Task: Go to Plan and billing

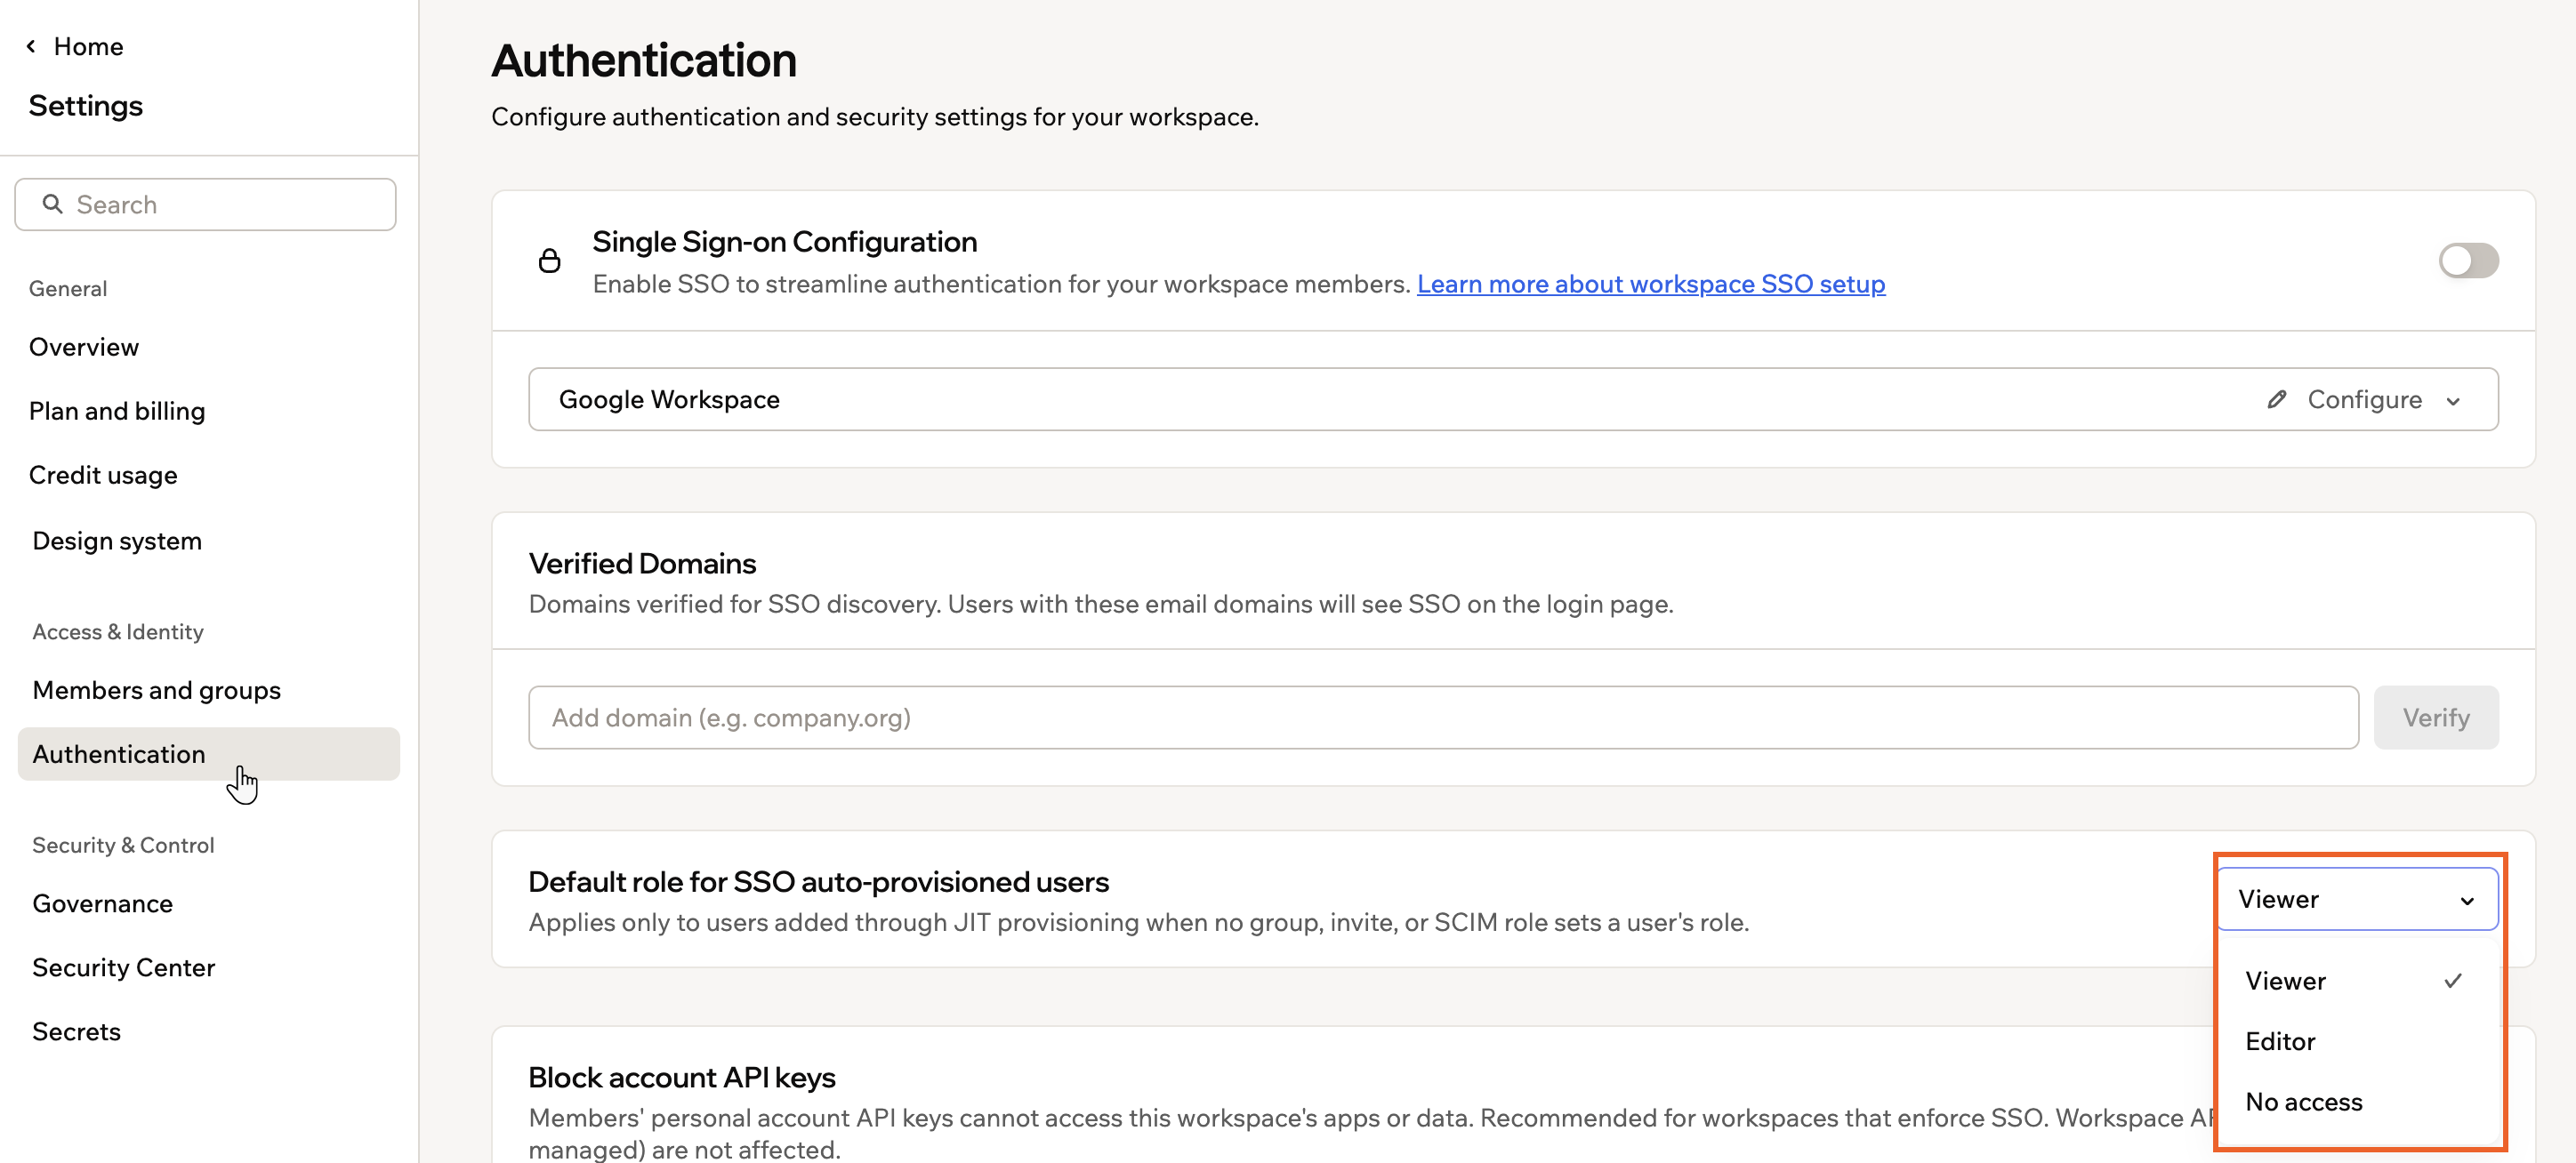Action: click(117, 411)
